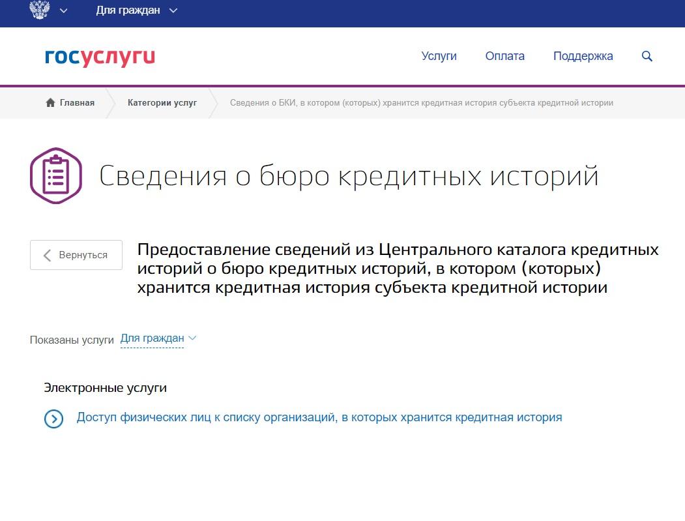Viewport: 685px width, 521px height.
Task: Open the Оплата menu item
Action: click(504, 56)
